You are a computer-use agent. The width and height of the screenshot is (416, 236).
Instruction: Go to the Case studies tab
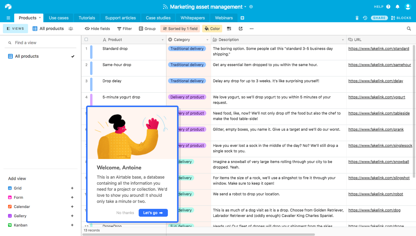tap(158, 18)
